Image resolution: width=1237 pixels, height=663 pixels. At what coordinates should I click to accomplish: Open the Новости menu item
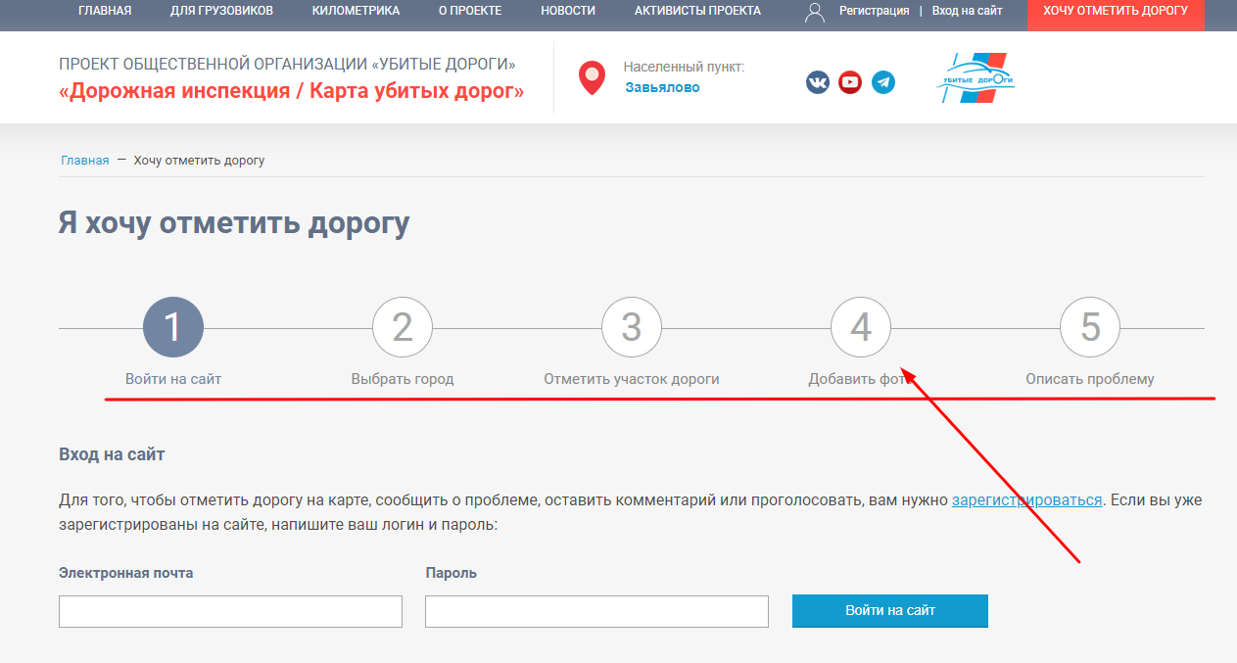click(568, 11)
